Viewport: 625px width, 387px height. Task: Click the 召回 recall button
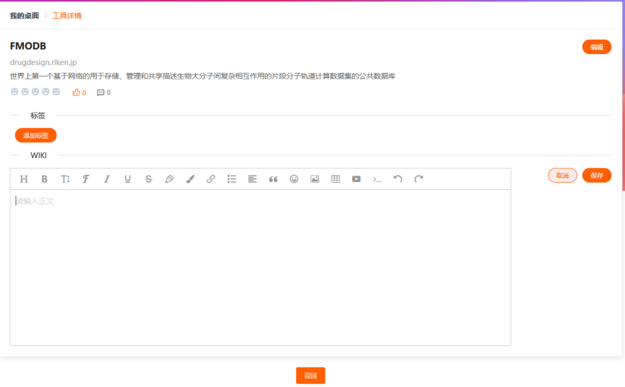coord(310,376)
